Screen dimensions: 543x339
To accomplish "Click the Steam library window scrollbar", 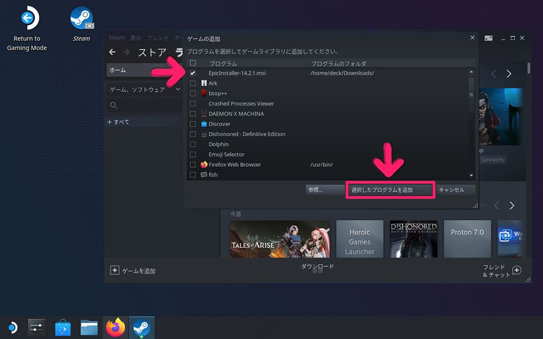I will tap(529, 68).
